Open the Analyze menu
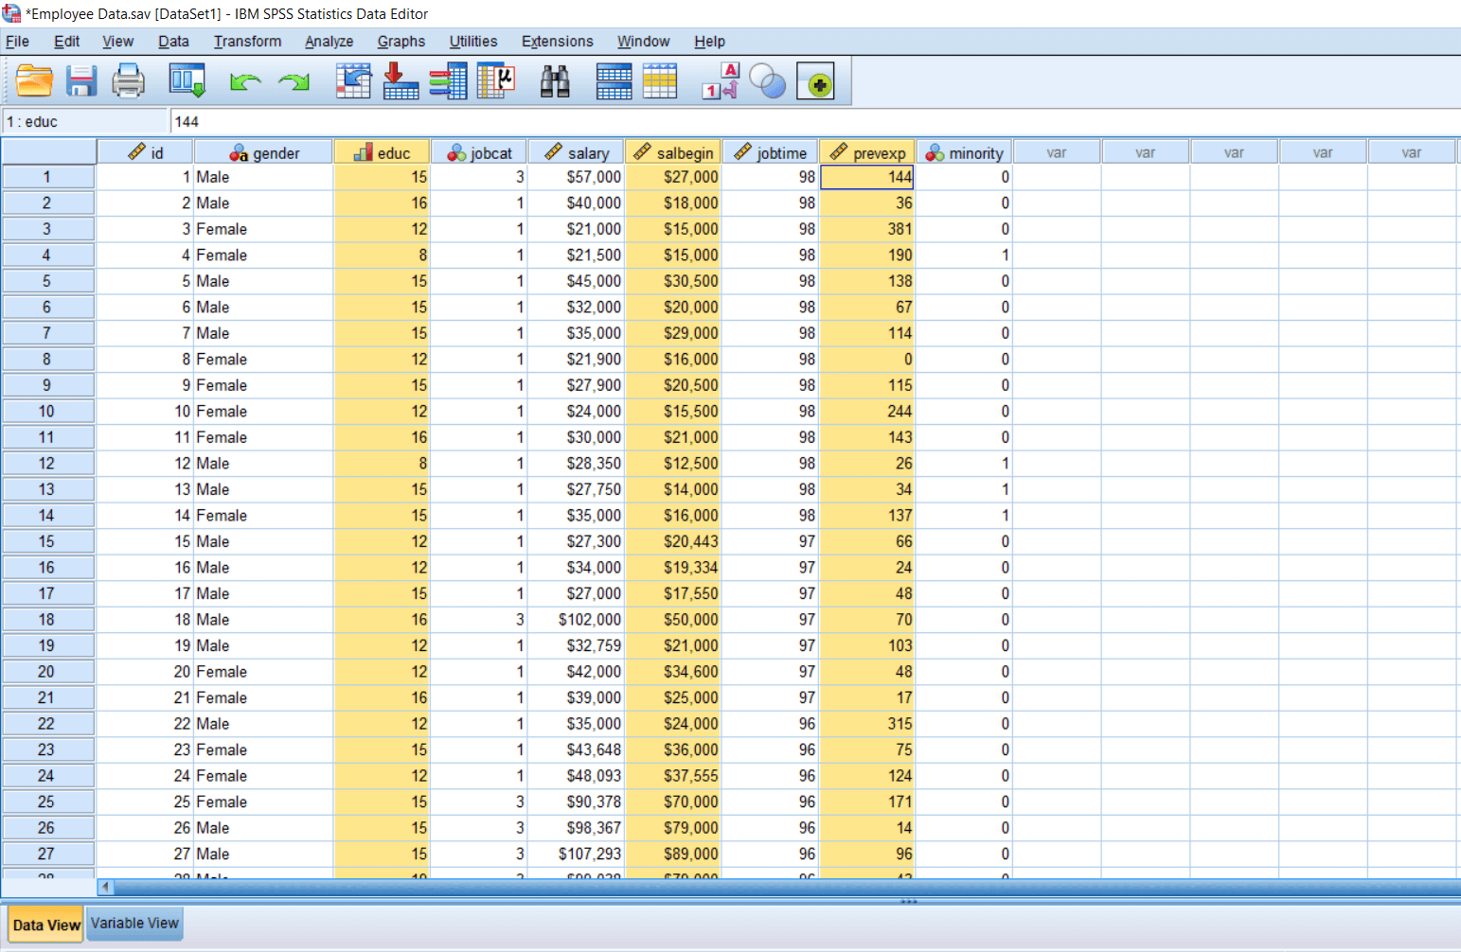 pos(329,42)
